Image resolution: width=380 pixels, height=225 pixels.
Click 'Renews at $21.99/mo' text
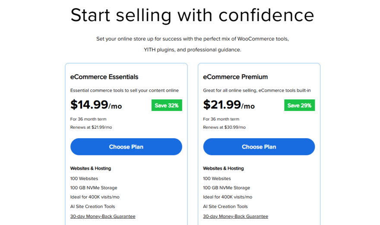[x=91, y=127]
